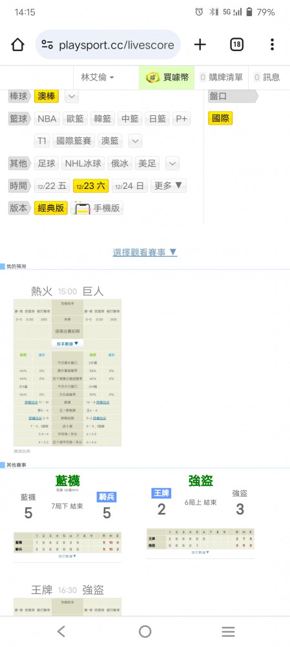Open 購牌清單 purchase list
290x647 pixels.
pyautogui.click(x=221, y=77)
